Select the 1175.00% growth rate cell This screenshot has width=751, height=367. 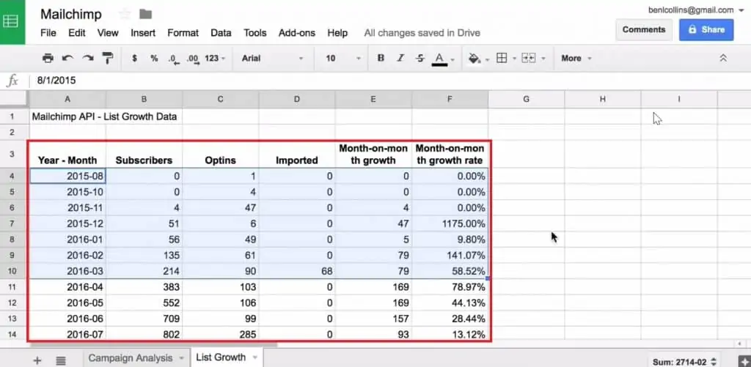click(x=450, y=223)
